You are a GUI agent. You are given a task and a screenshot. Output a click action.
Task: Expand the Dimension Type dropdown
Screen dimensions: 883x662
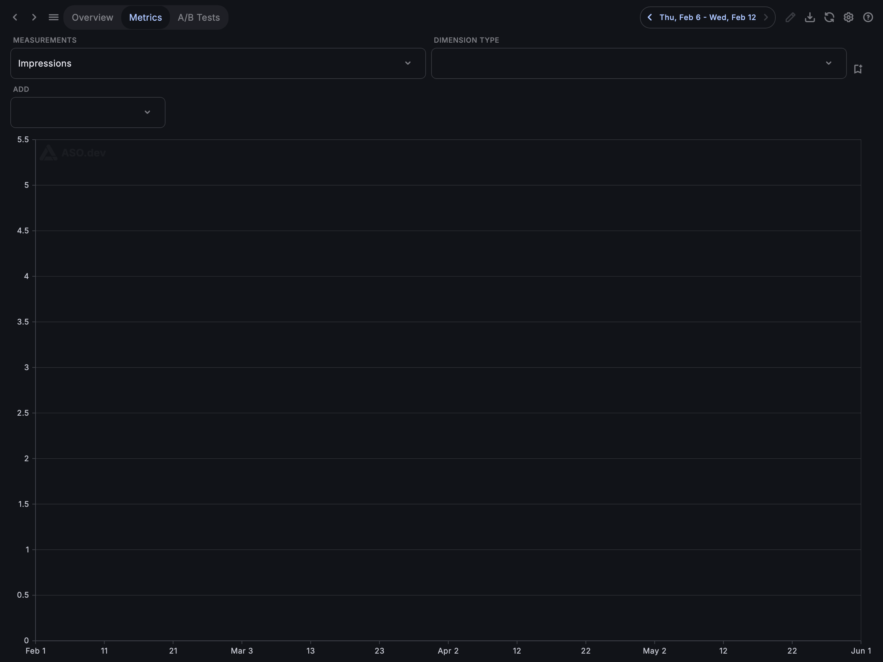[x=639, y=63]
